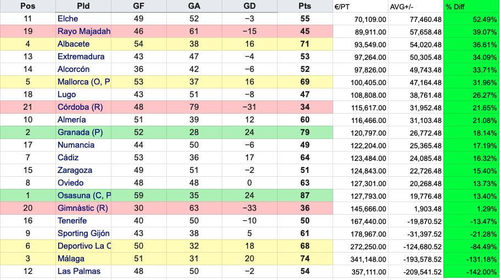This screenshot has height=280, width=501.
Task: Open the Las Palmas team link
Action: (76, 271)
